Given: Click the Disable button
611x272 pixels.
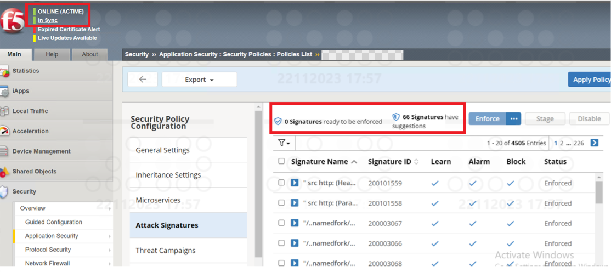Looking at the screenshot, I should point(589,119).
